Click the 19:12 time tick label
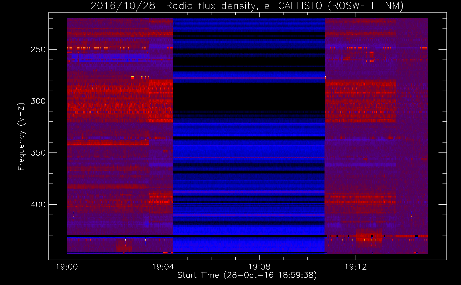The height and width of the screenshot is (285, 461). (x=356, y=267)
